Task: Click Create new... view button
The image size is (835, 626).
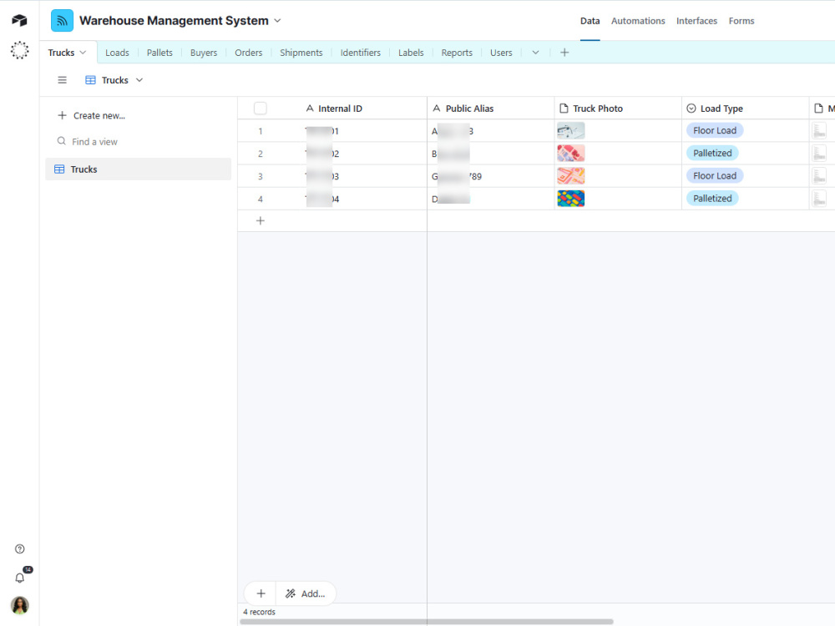Action: tap(92, 115)
